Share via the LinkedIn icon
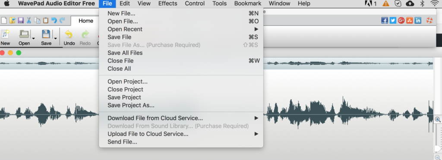The height and width of the screenshot is (160, 442). coord(418,20)
